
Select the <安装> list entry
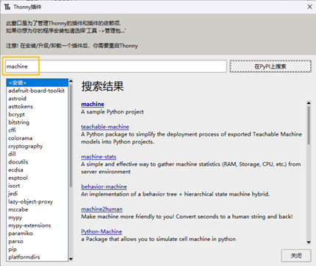click(x=37, y=83)
